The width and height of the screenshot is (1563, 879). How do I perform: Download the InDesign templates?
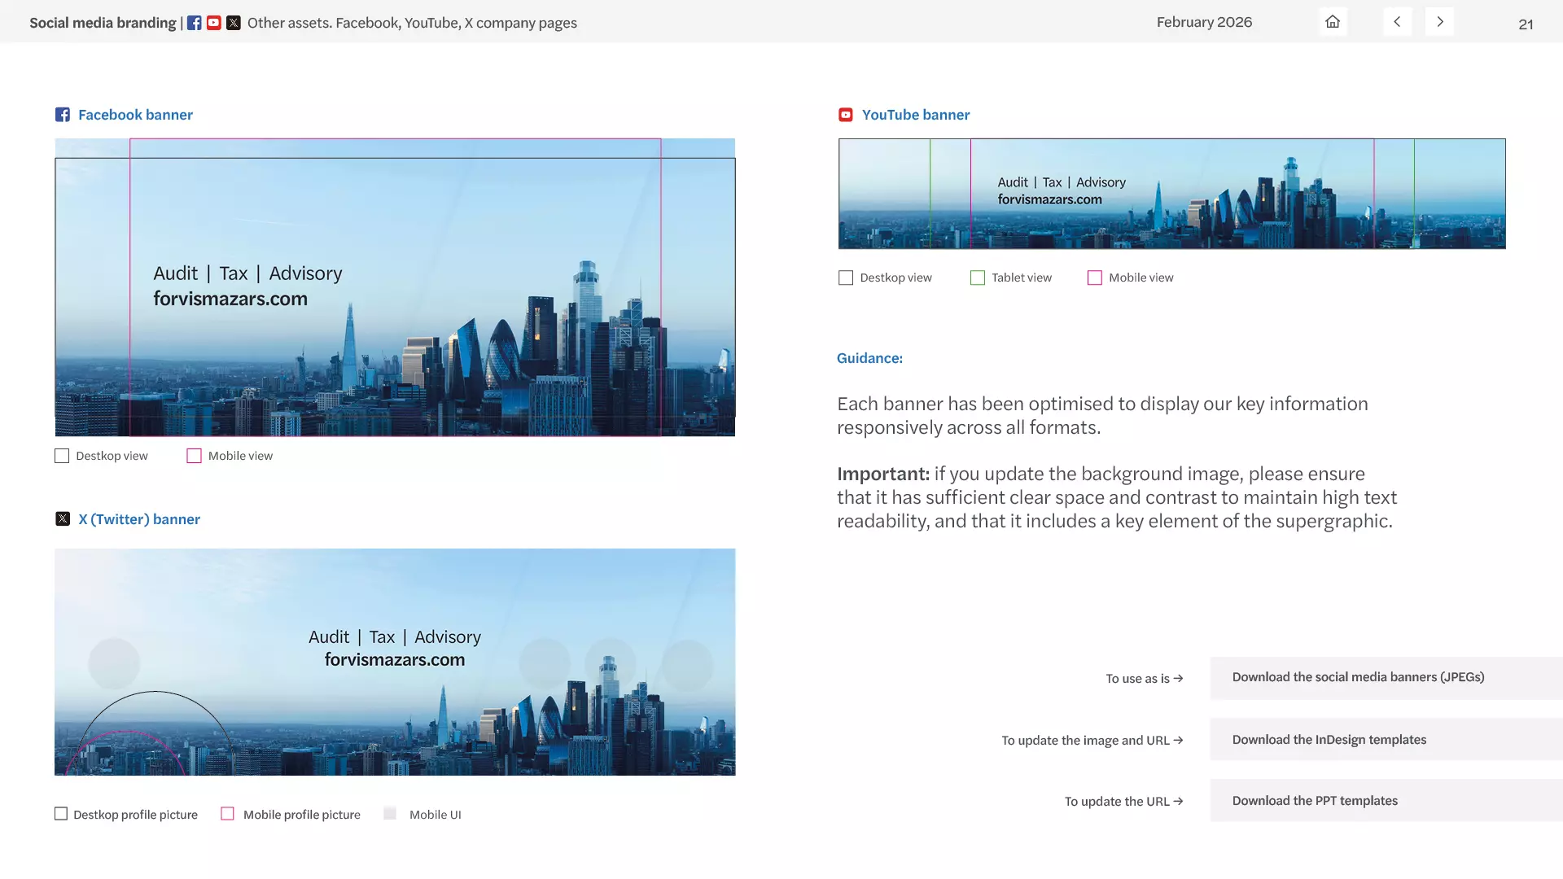[1329, 739]
